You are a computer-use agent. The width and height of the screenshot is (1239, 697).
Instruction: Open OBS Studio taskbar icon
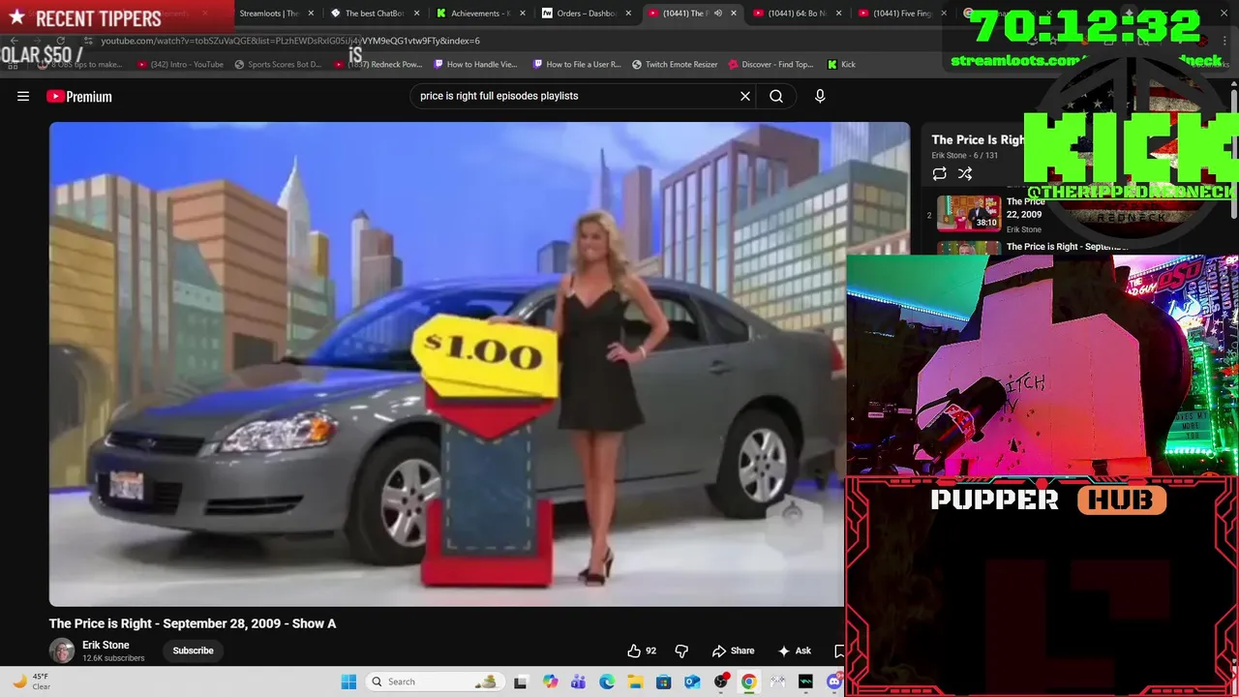tap(720, 682)
